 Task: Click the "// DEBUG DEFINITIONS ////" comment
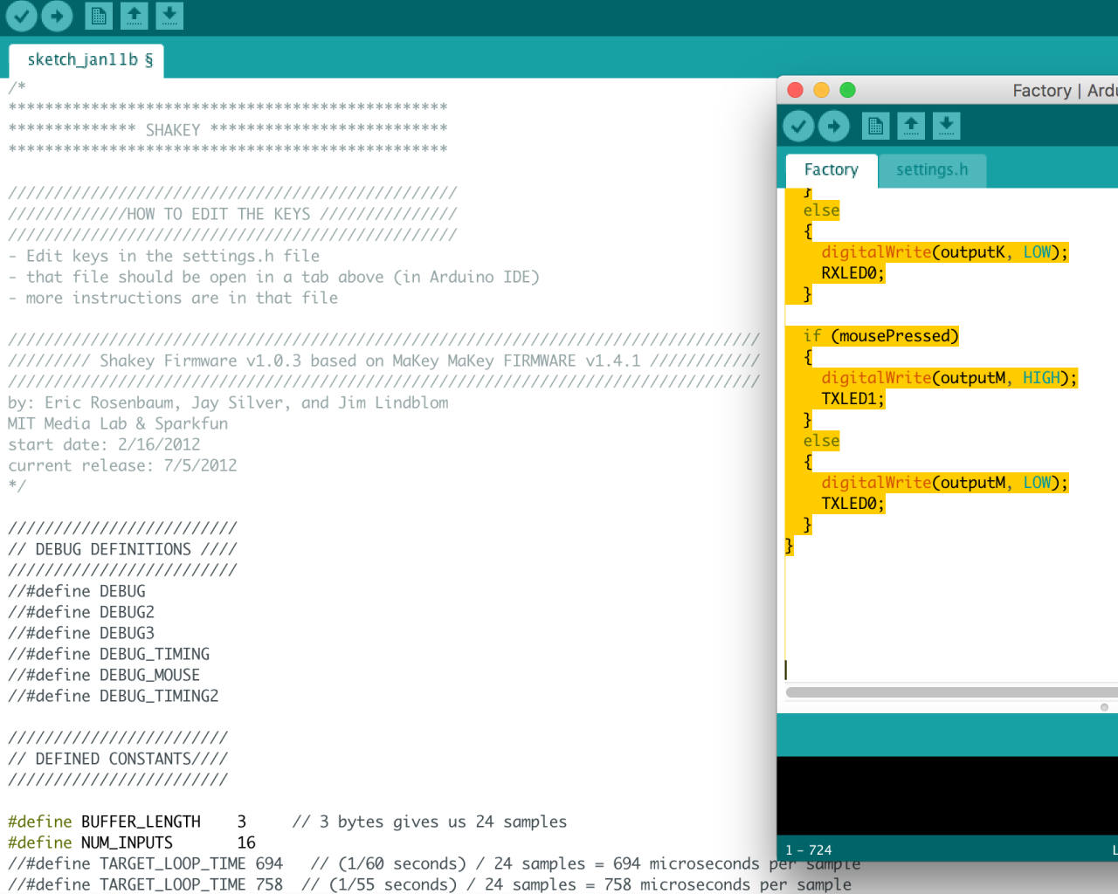coord(122,549)
